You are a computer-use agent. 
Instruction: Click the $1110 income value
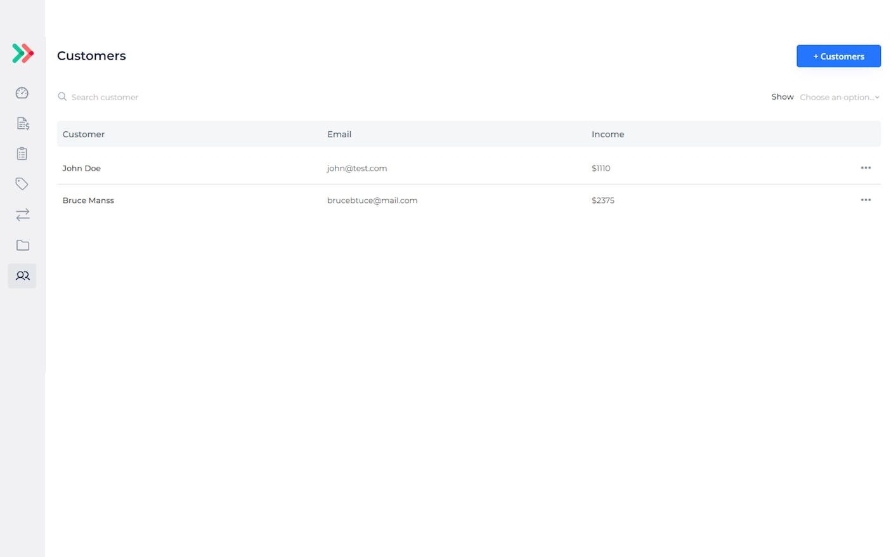601,168
